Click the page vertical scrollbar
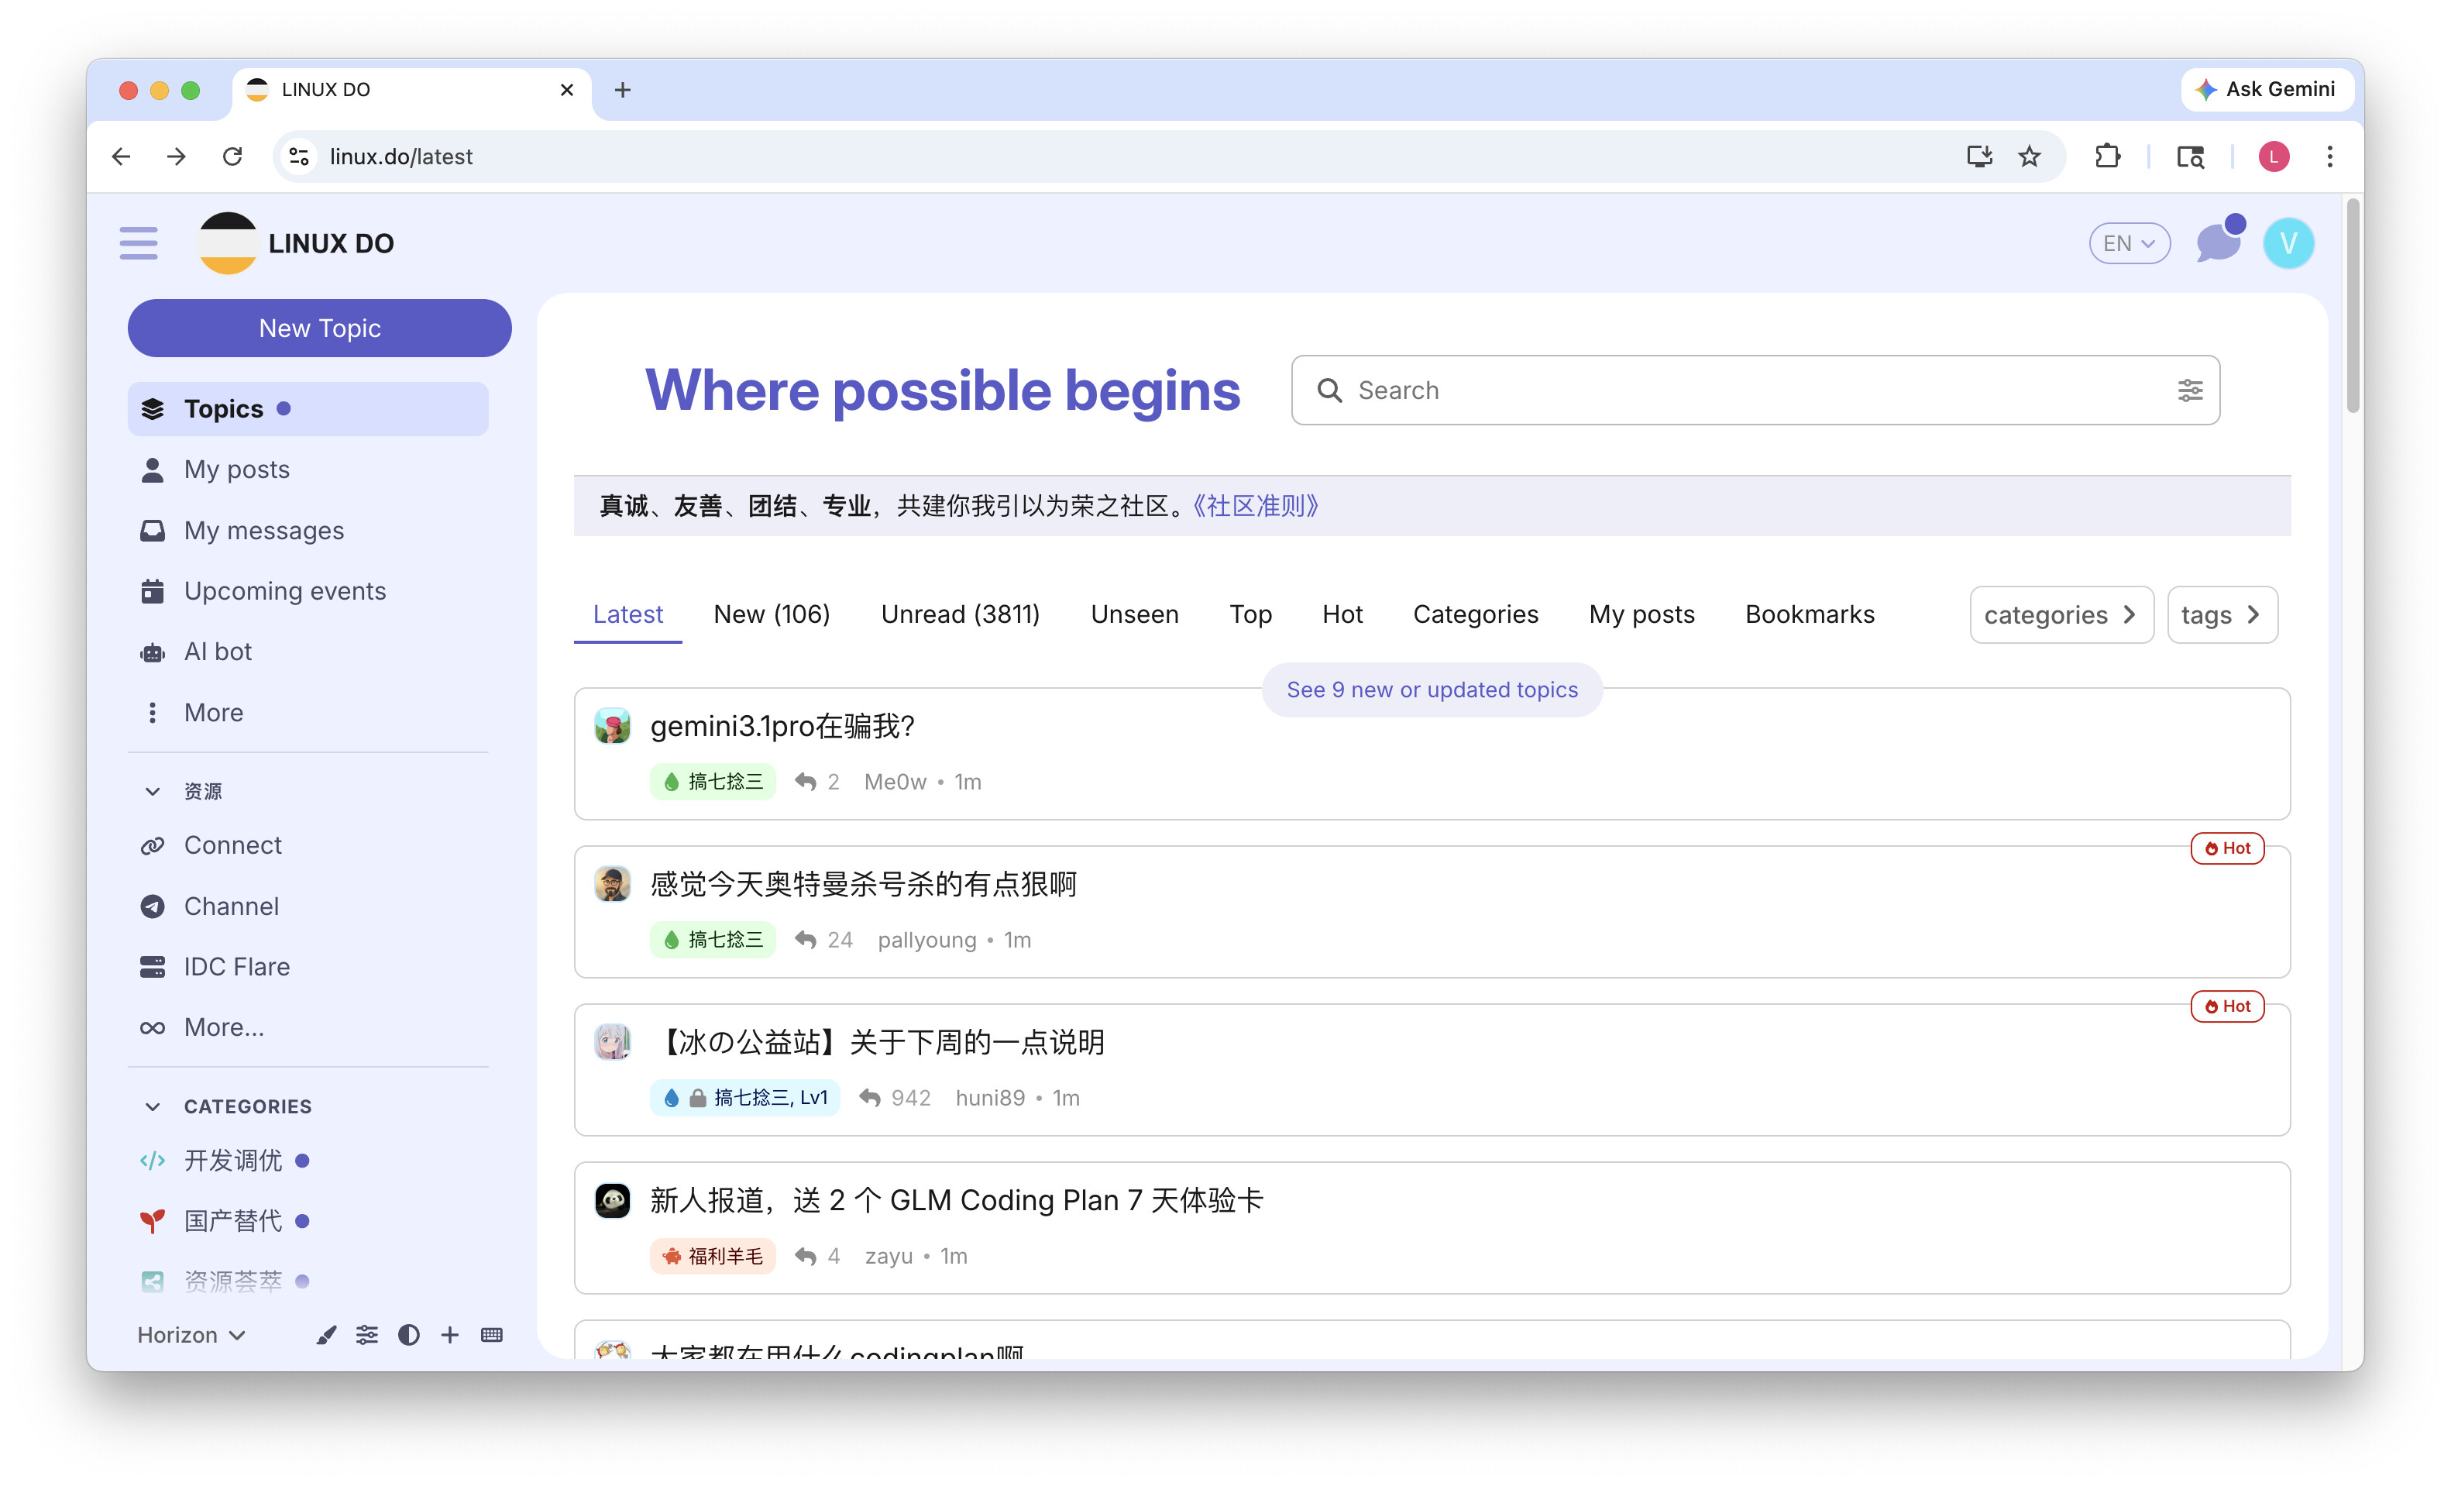 [2352, 304]
